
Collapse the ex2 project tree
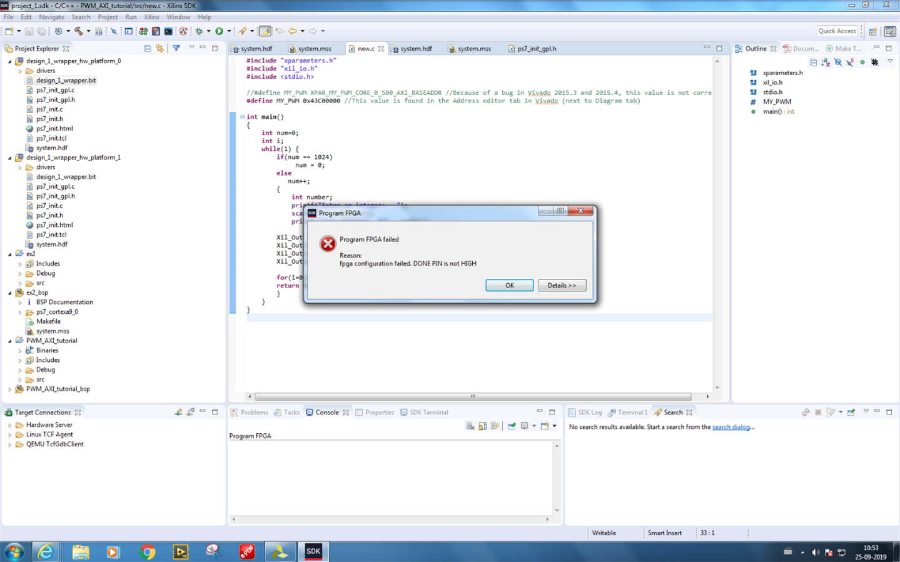pyautogui.click(x=10, y=254)
